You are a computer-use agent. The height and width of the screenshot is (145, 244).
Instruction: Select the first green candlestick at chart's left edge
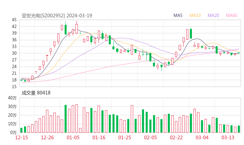[21, 80]
